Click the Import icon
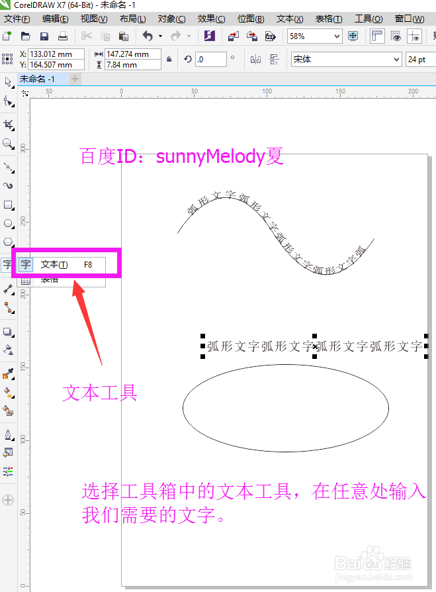This screenshot has width=436, height=592. click(x=234, y=36)
